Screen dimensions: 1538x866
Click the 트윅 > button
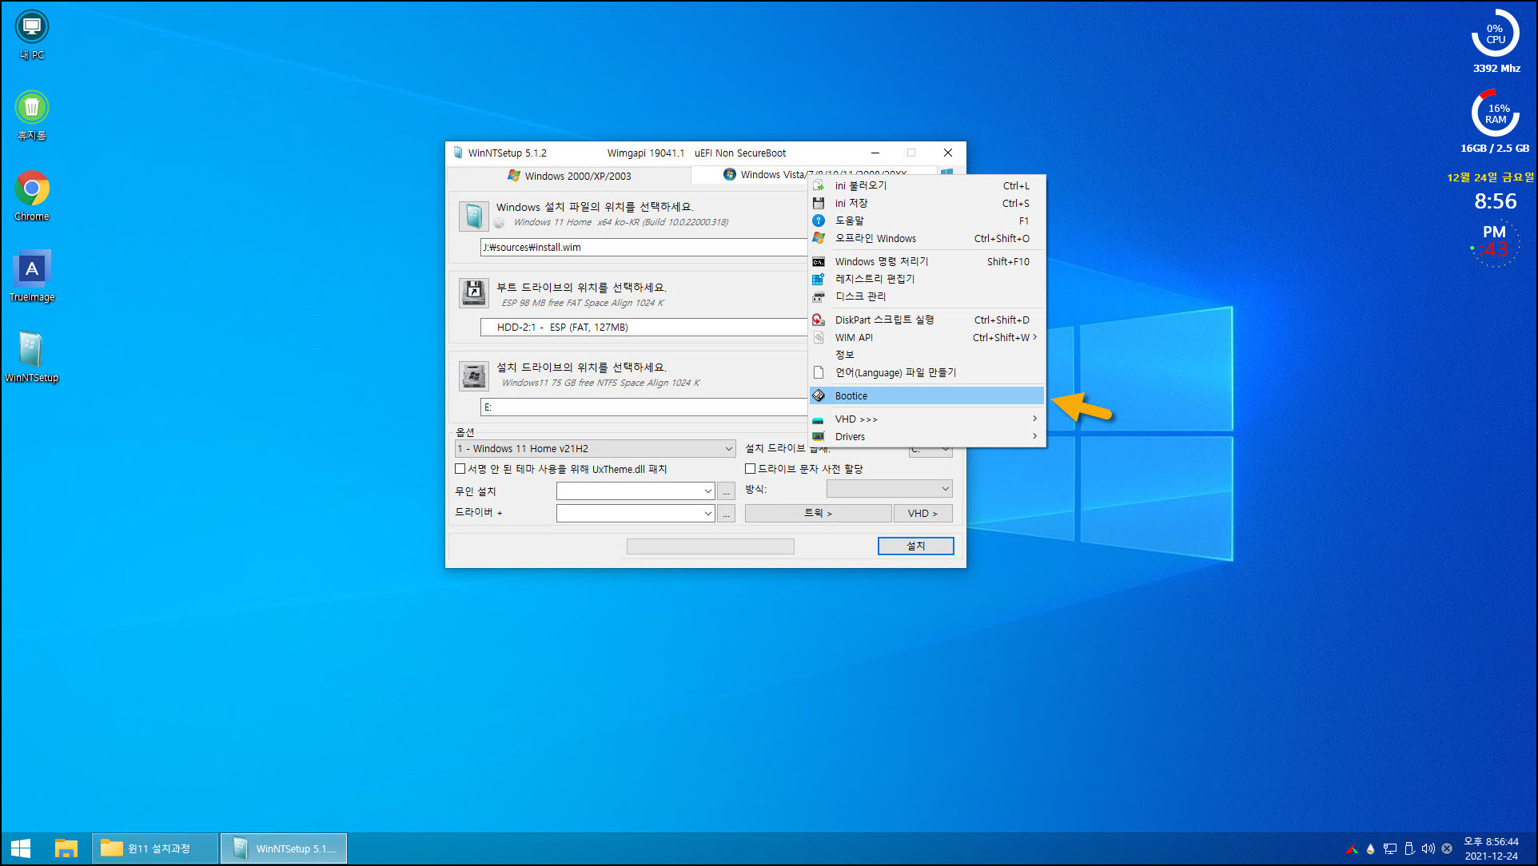tap(818, 513)
